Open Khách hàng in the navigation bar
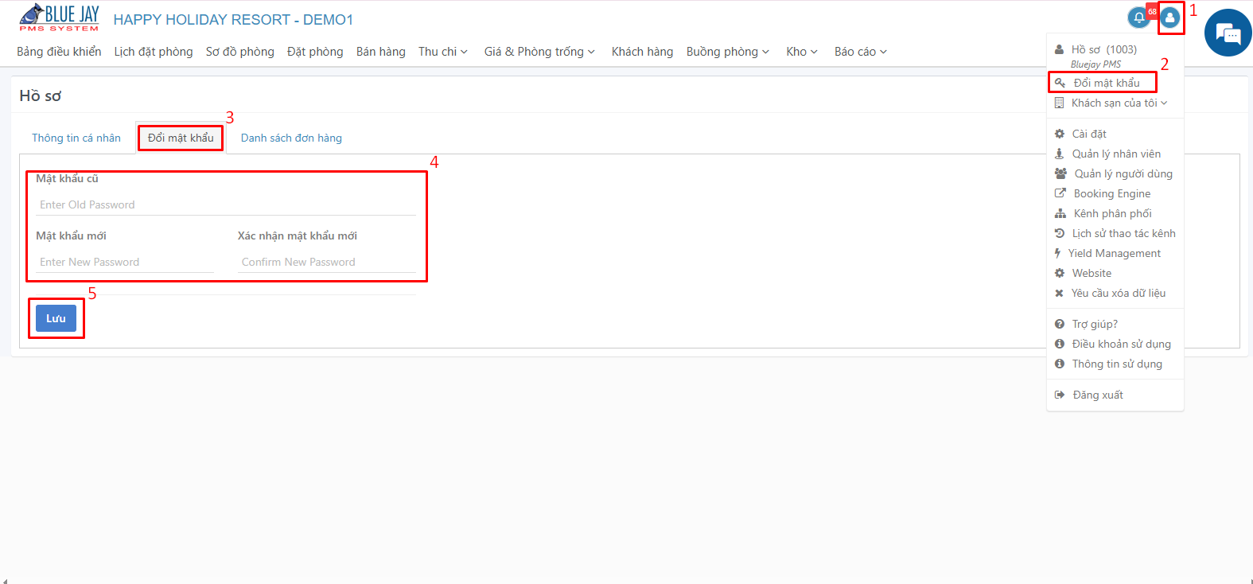The width and height of the screenshot is (1253, 584). coord(642,52)
